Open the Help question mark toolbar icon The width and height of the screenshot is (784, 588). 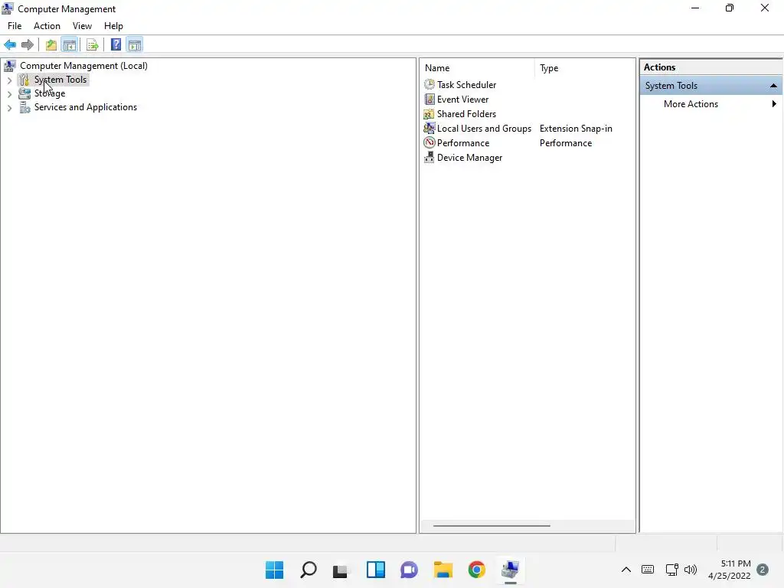[116, 45]
